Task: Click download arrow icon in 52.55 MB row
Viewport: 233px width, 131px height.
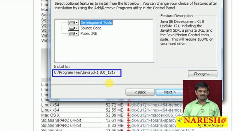Action: pyautogui.click(x=129, y=110)
